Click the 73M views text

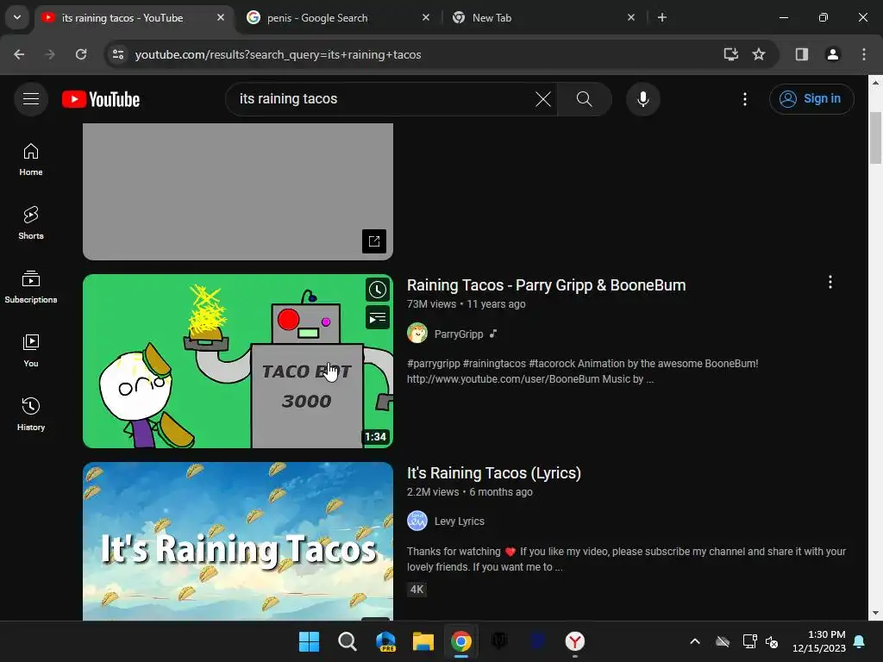[431, 304]
